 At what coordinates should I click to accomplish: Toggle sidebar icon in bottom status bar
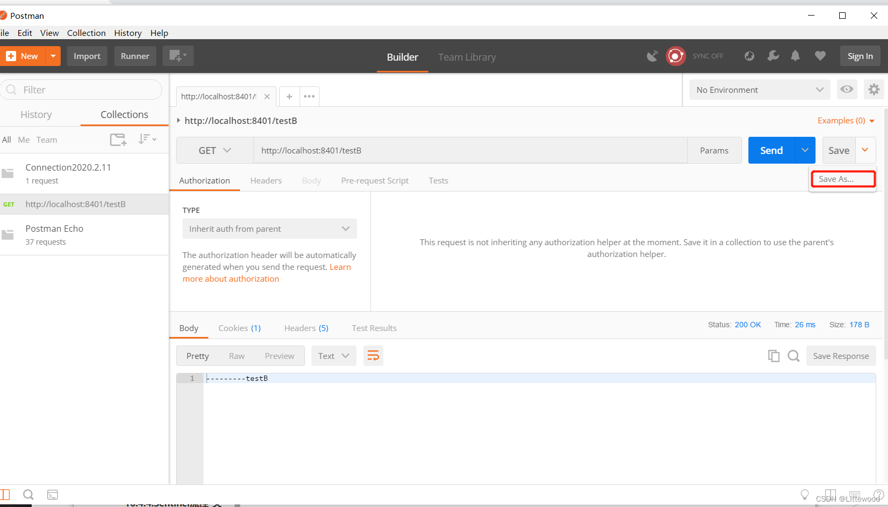pyautogui.click(x=5, y=495)
